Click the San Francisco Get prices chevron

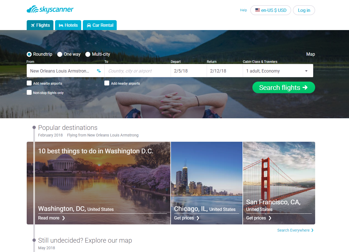(x=270, y=218)
